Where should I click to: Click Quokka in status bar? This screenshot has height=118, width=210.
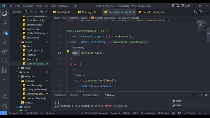pos(50,113)
